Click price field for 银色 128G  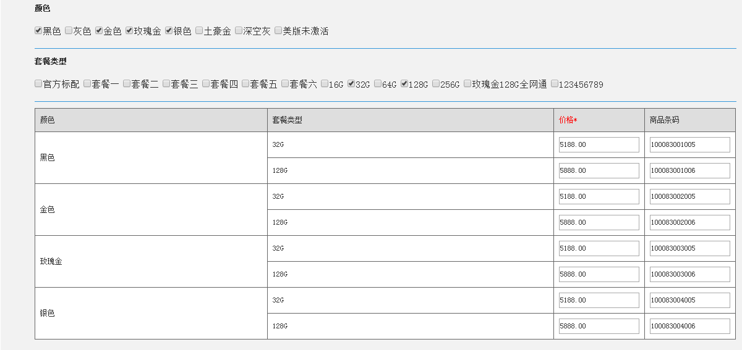coord(599,326)
